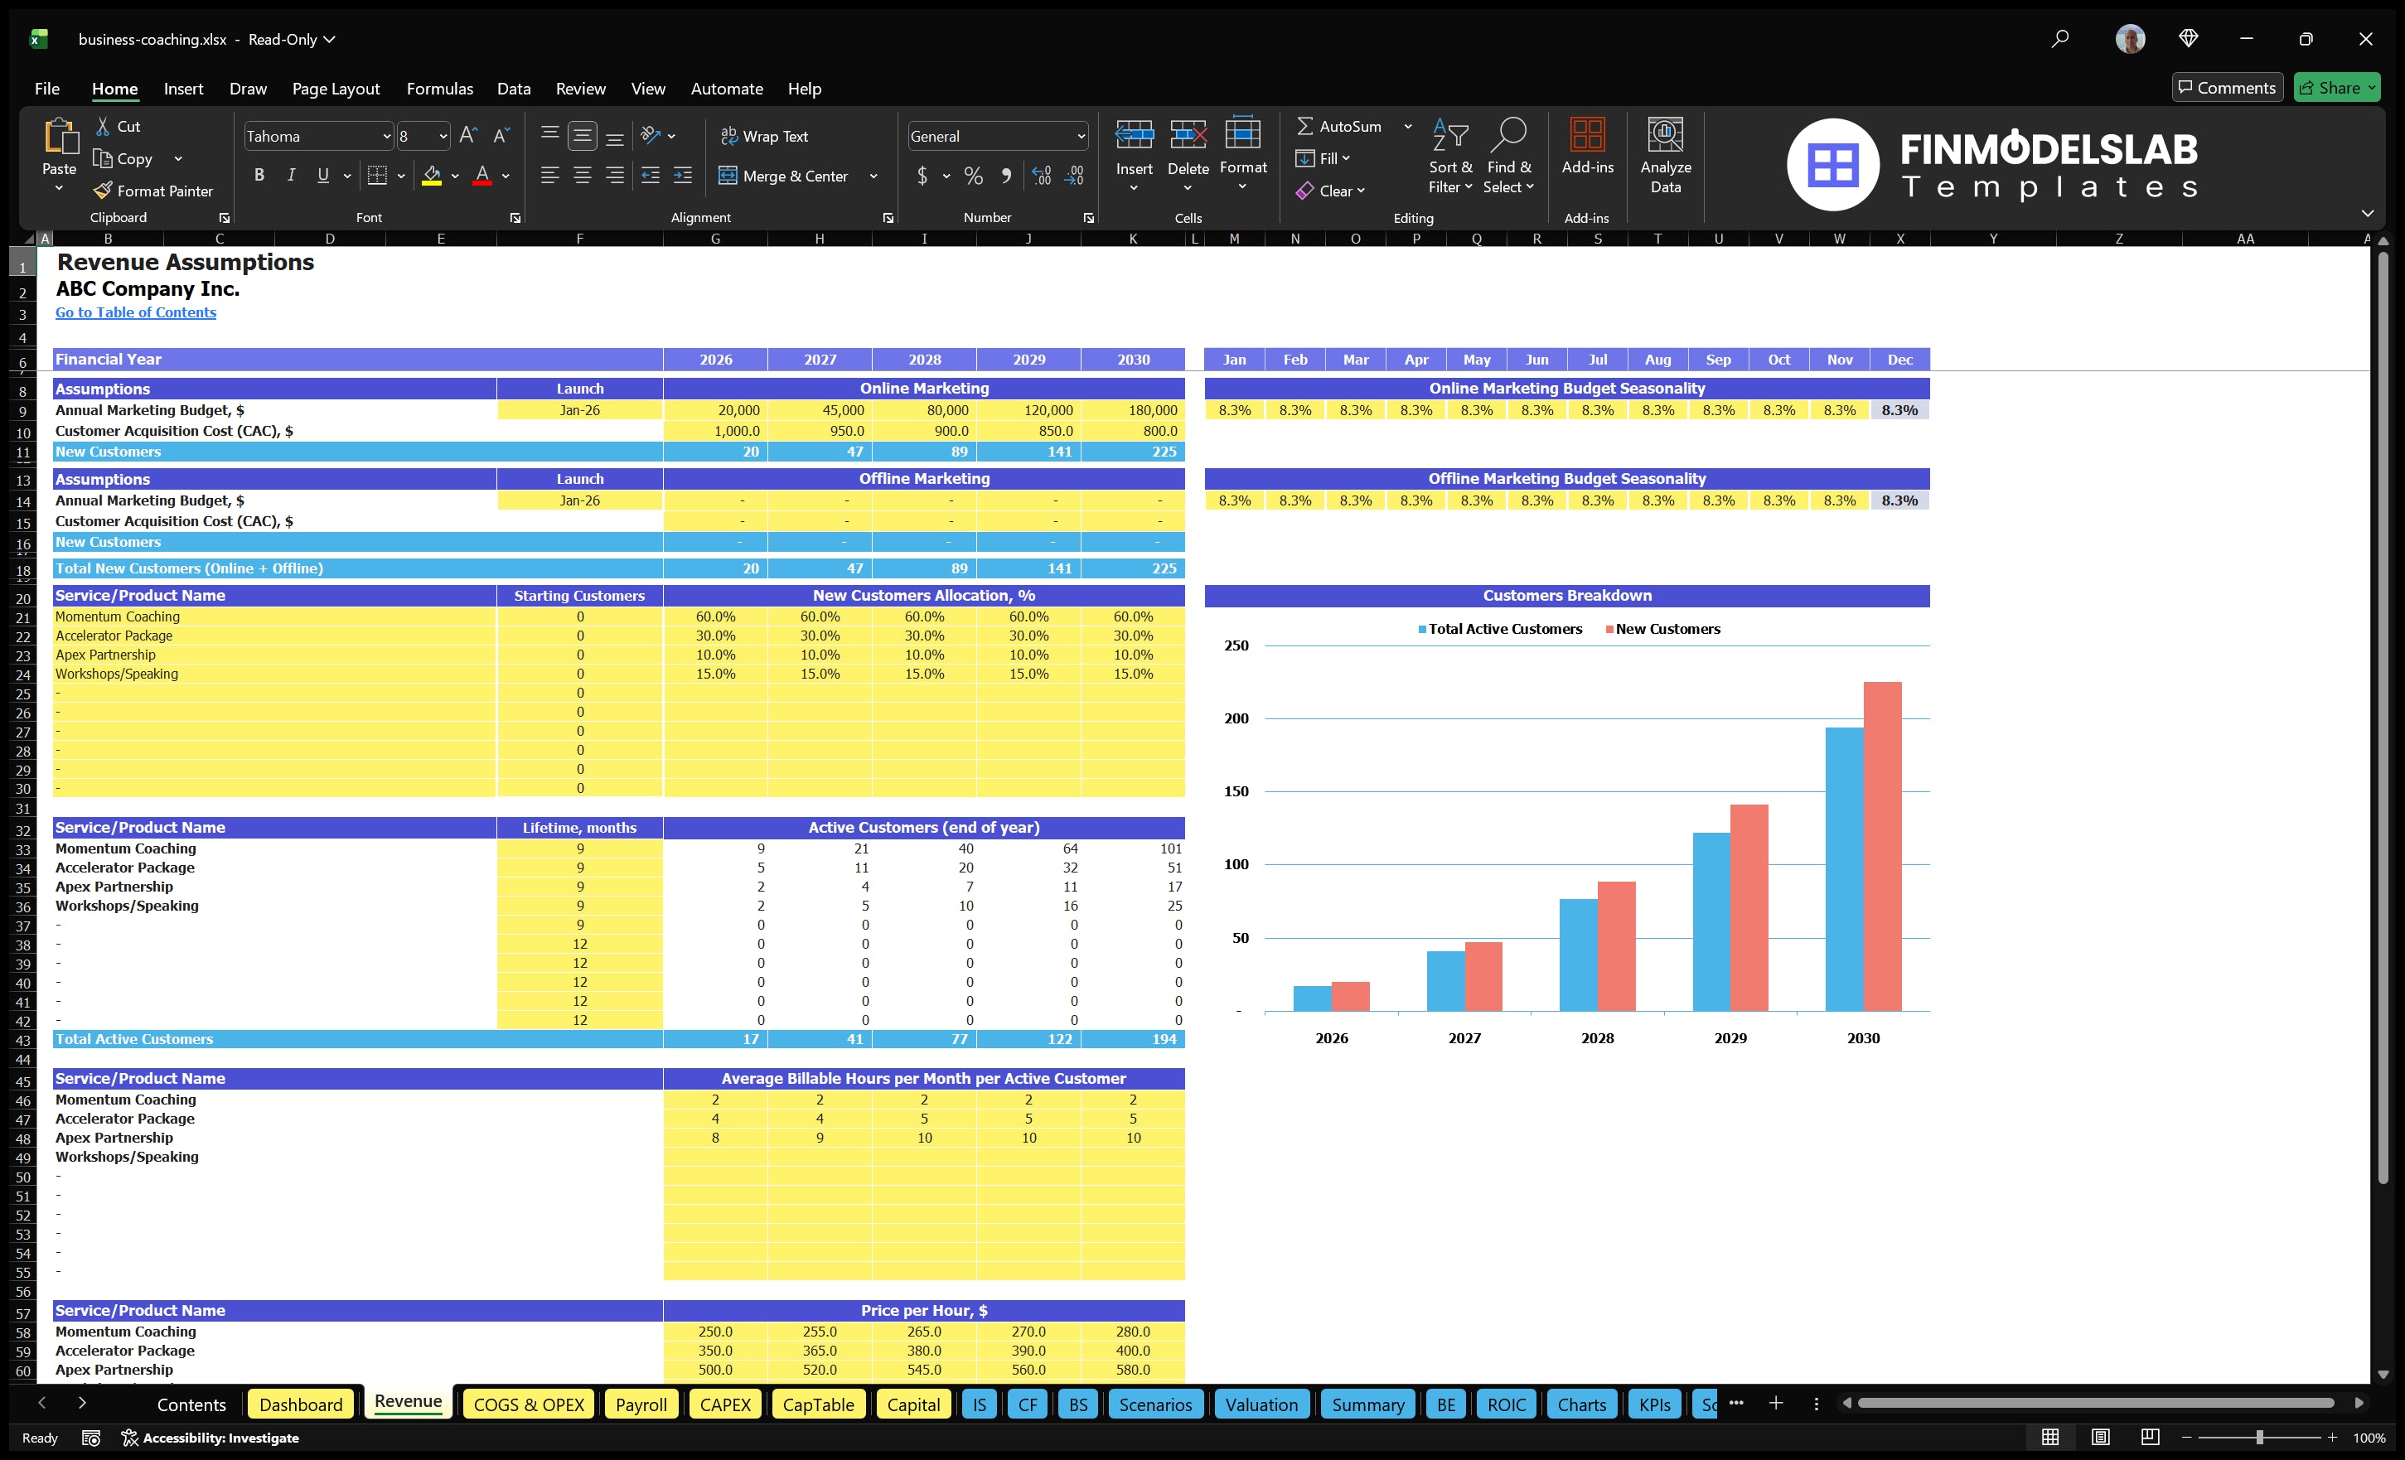2405x1460 pixels.
Task: Toggle Merge & Center
Action: pos(785,176)
